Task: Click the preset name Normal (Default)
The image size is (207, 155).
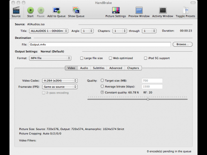Action: pyautogui.click(x=52, y=51)
